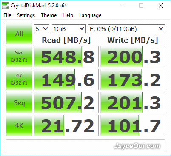The height and width of the screenshot is (156, 171).
Task: Click the Seq write result 201.3
Action: coord(133,102)
